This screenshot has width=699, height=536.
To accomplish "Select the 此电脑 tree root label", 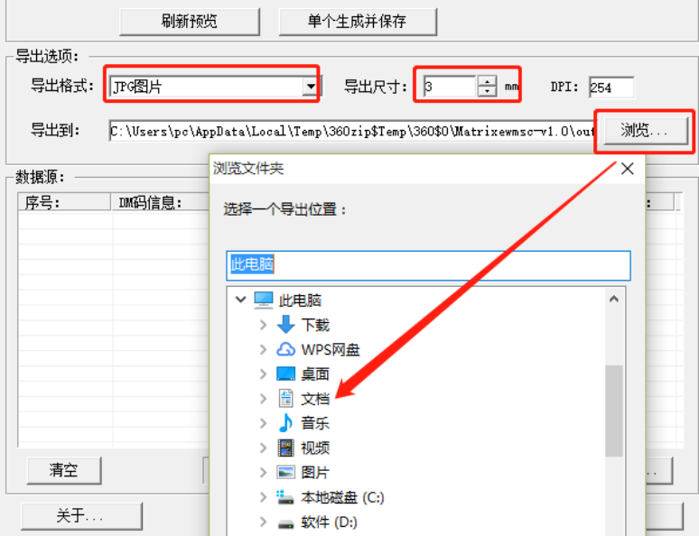I will (300, 300).
